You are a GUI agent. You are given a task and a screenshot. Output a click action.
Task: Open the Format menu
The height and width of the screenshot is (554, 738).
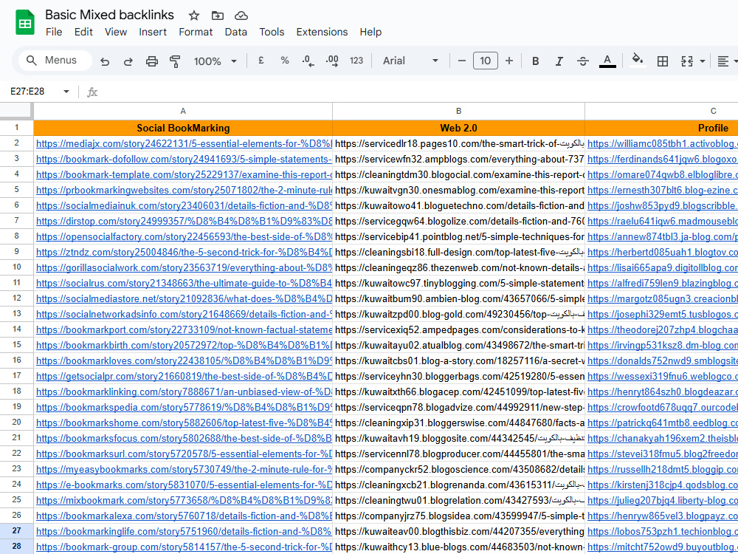coord(196,32)
